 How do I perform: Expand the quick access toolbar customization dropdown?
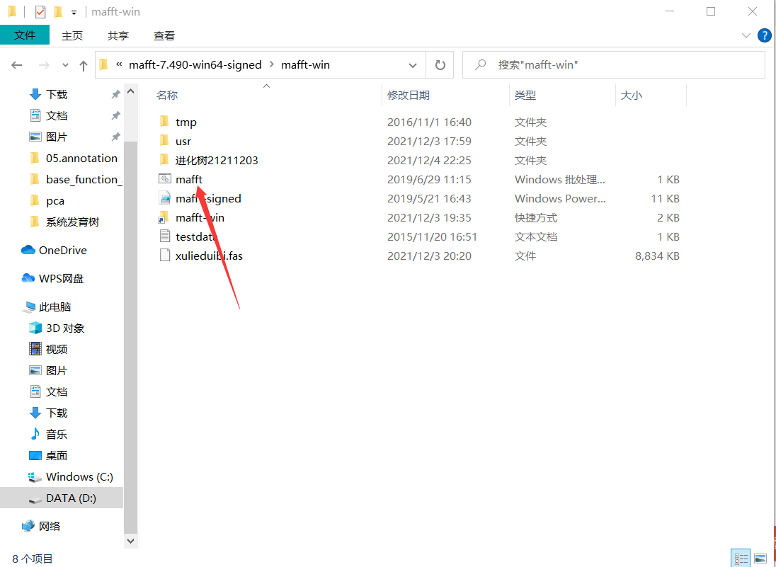click(x=74, y=11)
